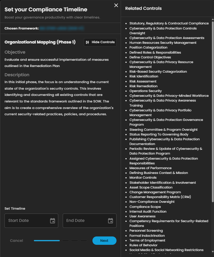
Task: Select the Compliance Scope control
Action: pyautogui.click(x=145, y=206)
